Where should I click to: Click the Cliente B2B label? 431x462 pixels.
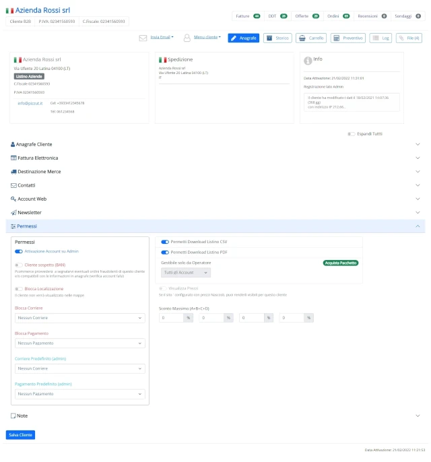point(20,22)
